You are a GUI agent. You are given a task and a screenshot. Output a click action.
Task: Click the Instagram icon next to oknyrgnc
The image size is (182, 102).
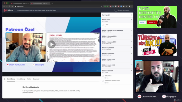164,96
